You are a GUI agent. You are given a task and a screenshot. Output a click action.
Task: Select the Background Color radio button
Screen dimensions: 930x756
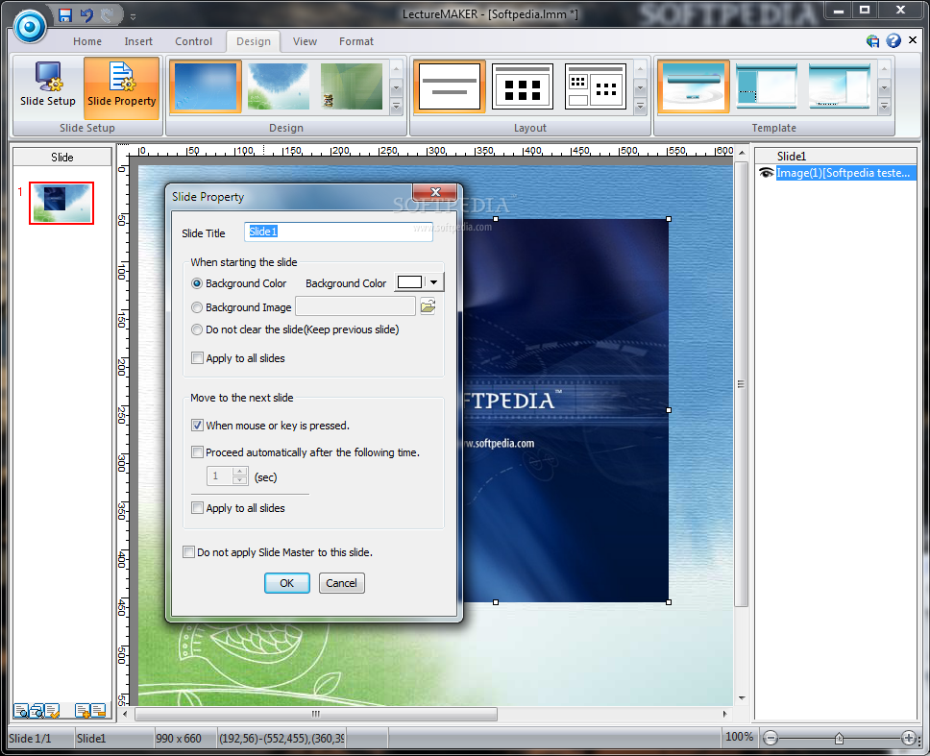(x=197, y=283)
